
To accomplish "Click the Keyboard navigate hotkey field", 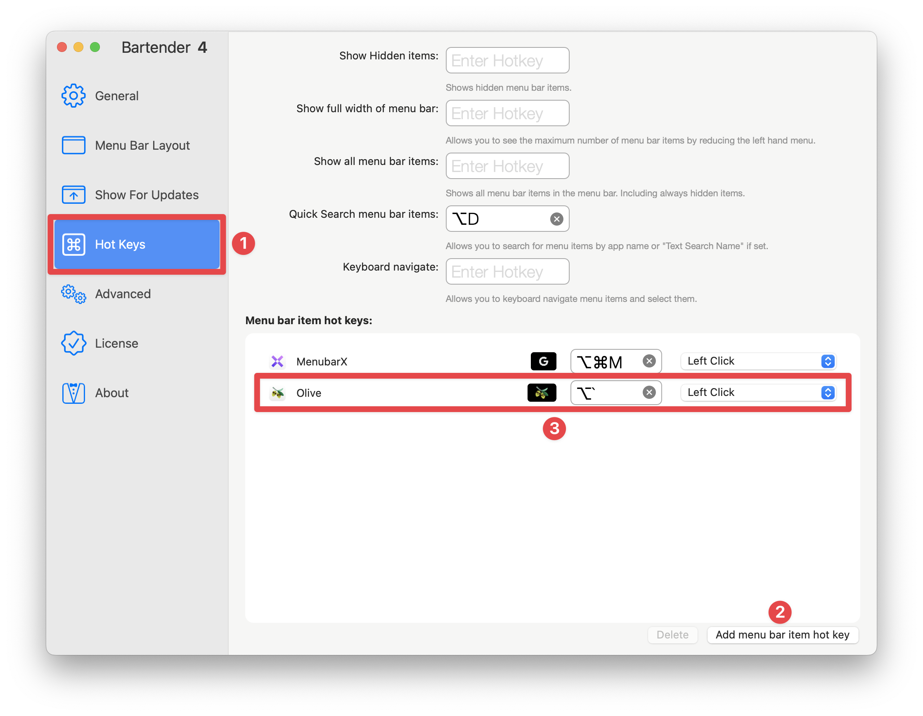I will 507,271.
